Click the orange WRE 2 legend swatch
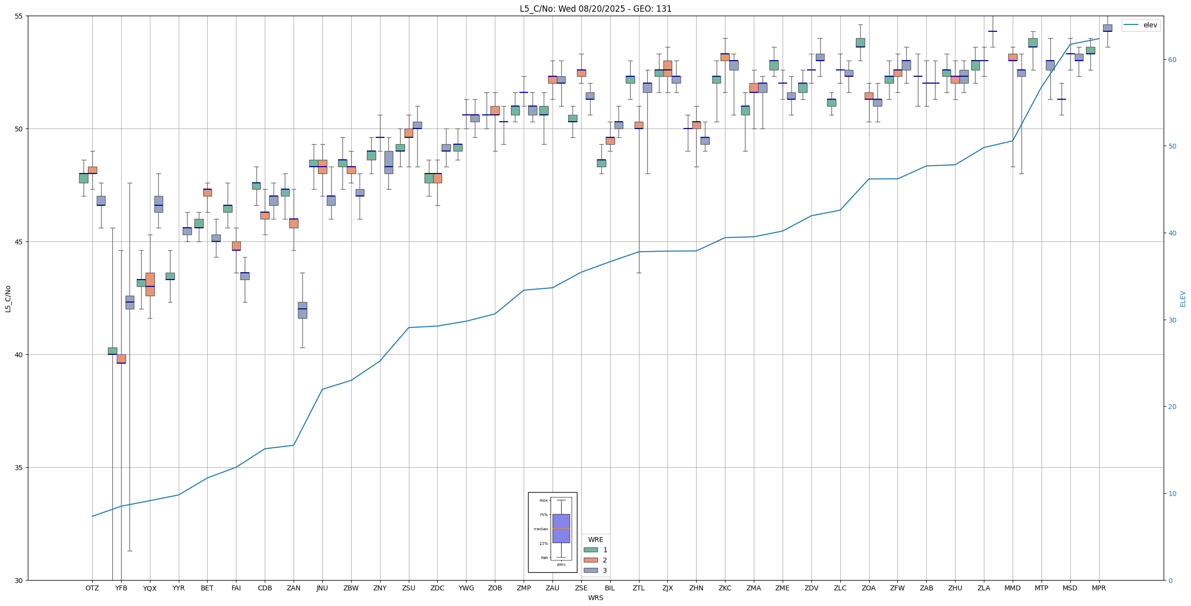1191x606 pixels. pos(590,560)
